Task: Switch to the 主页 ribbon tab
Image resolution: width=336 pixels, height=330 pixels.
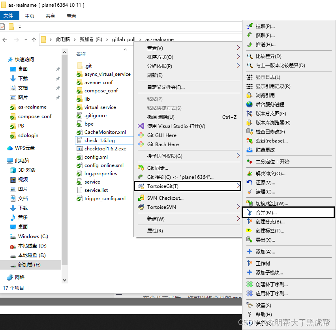Action: coord(30,16)
